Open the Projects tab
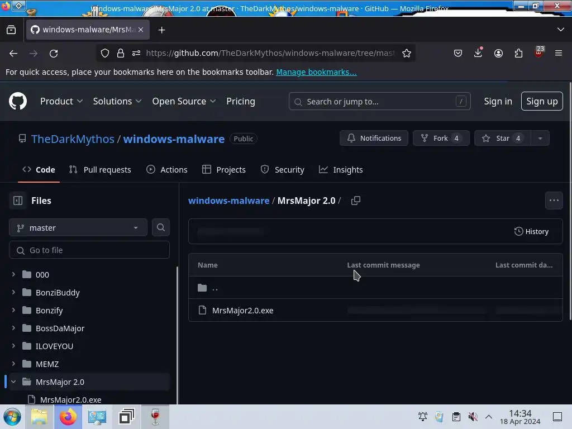 tap(224, 170)
